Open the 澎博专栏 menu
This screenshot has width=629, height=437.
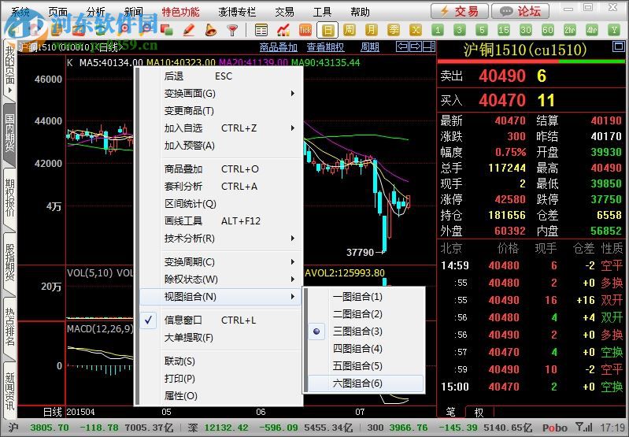pos(237,12)
